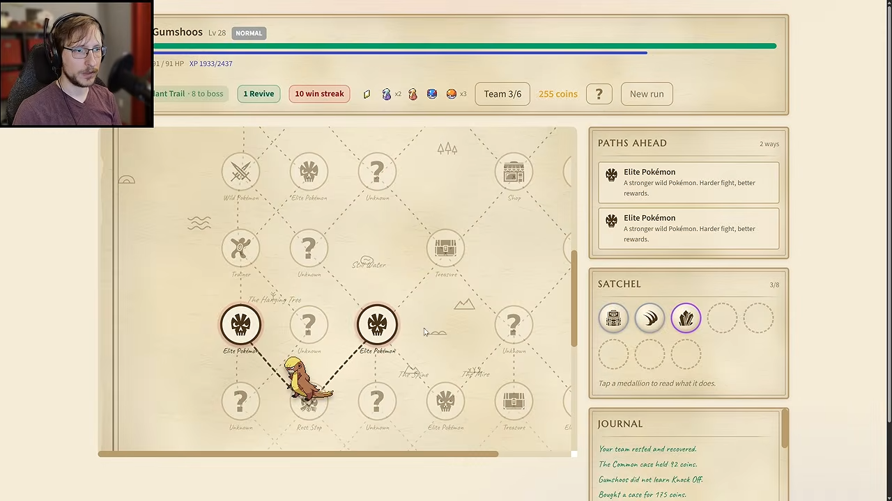892x501 pixels.
Task: Click journal entry 'Bought a case for 175 coins.'
Action: point(643,495)
